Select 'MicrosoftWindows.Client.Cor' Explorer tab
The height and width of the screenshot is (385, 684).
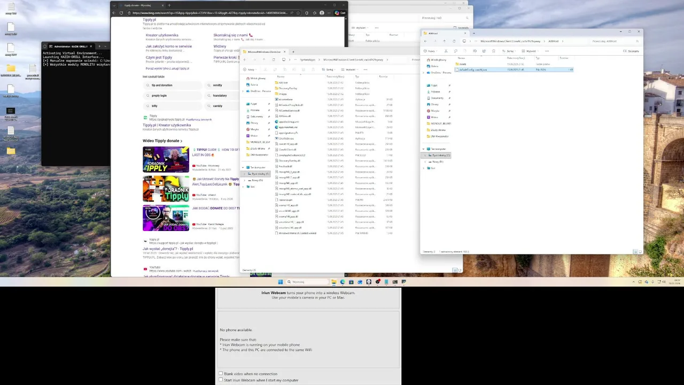click(265, 52)
